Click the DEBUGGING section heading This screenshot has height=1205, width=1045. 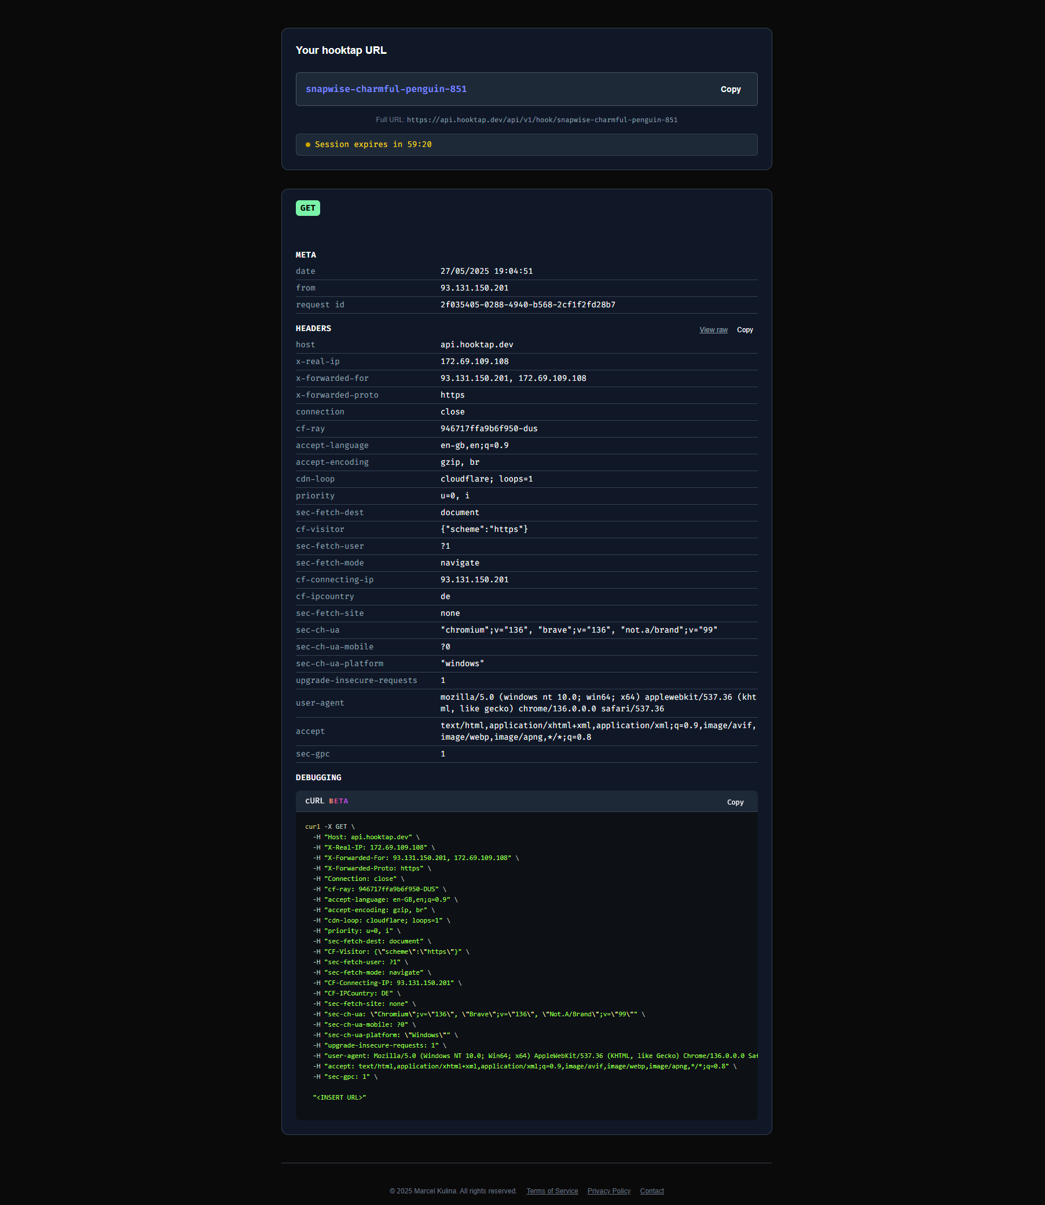tap(318, 778)
